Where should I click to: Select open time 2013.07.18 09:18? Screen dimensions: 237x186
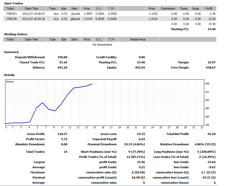(x=34, y=19)
